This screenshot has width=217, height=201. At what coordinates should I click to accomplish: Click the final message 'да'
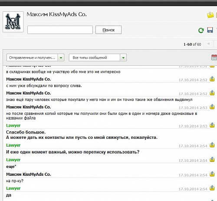point(9,195)
